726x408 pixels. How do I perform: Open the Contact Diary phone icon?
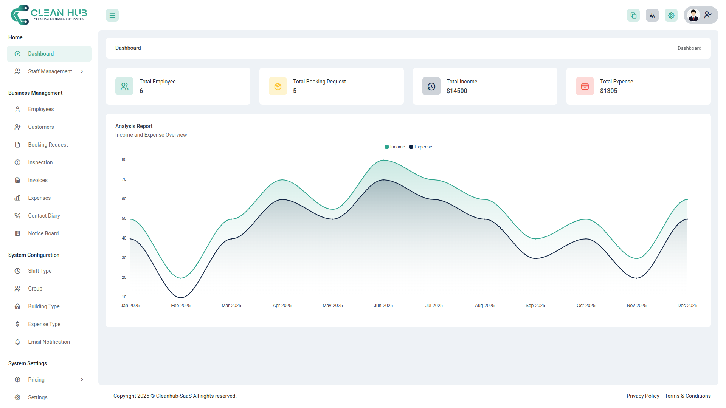17,215
